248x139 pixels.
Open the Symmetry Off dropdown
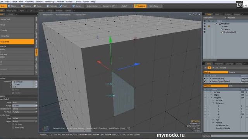[x=110, y=6]
